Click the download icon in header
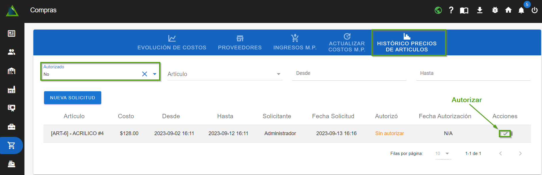Viewport: 542px width, 175px height. pos(480,10)
